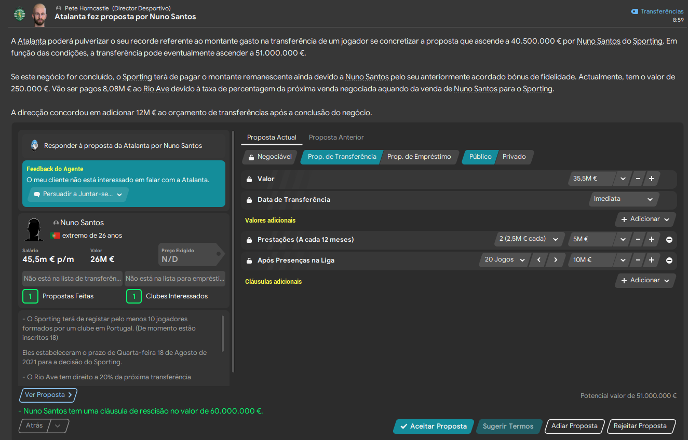
Task: Toggle the Negociável lock
Action: pyautogui.click(x=252, y=157)
